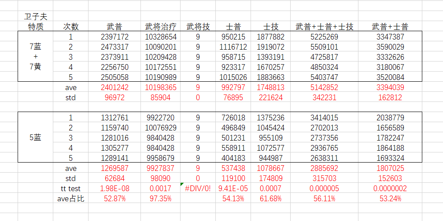Click the tt test row label
This screenshot has height=221, width=443.
tap(70, 188)
